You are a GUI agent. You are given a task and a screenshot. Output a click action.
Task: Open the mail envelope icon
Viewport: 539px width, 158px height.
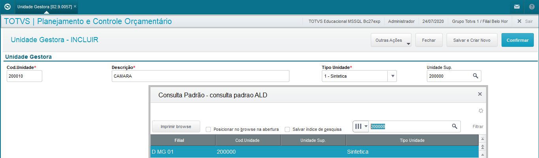tap(516, 7)
